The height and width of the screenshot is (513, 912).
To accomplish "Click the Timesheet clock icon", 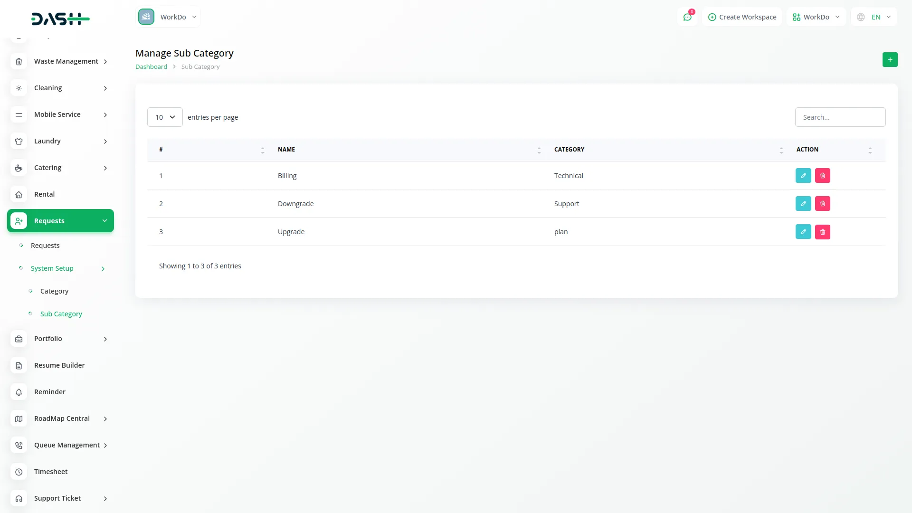I will click(x=19, y=472).
